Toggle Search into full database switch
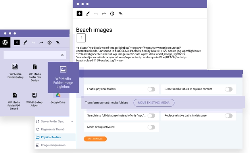Image resolution: width=250 pixels, height=153 pixels. point(151,116)
